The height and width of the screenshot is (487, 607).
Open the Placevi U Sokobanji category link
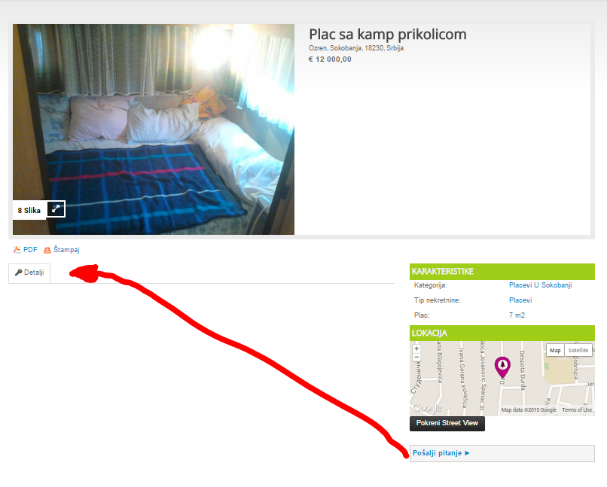[x=540, y=285]
